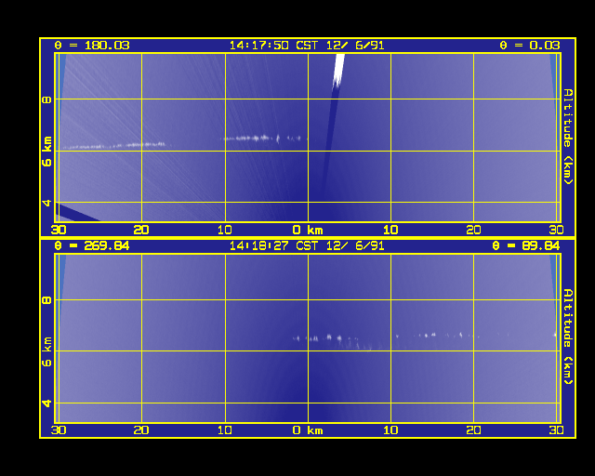This screenshot has width=595, height=476.
Task: Click the θ = 89.84 label in the lower panel
Action: pyautogui.click(x=526, y=246)
